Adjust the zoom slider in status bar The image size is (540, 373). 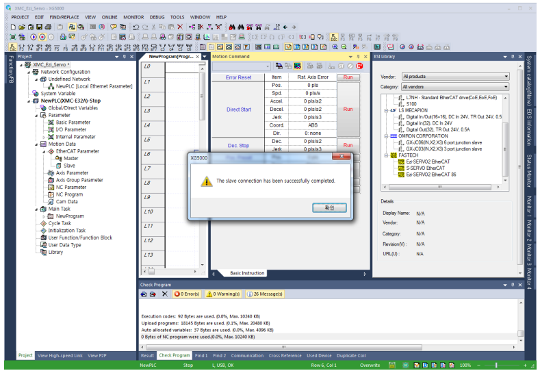[497, 365]
